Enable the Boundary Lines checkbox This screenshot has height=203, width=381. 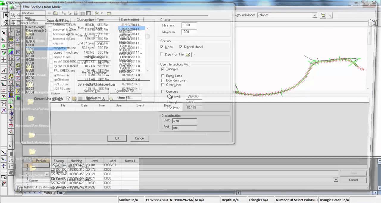163,80
